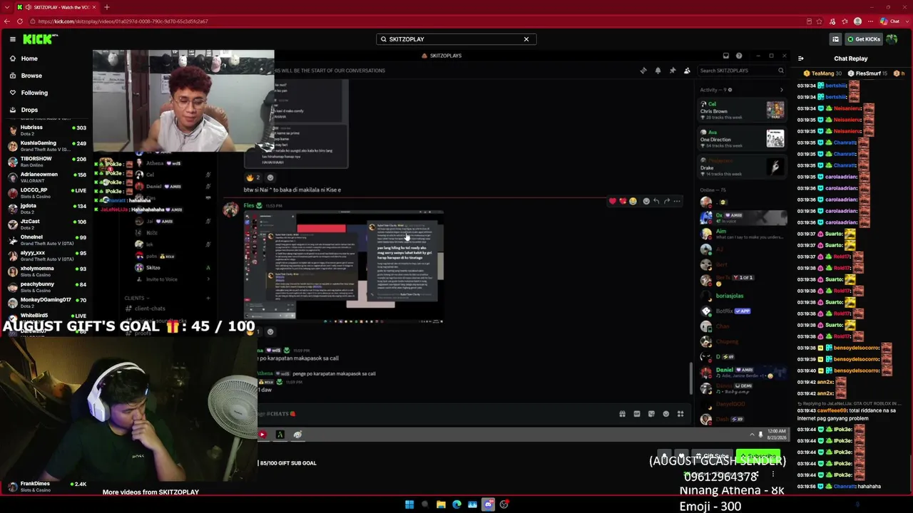Screen dimensions: 913x513
Task: Click the Gift Subs button
Action: [712, 456]
